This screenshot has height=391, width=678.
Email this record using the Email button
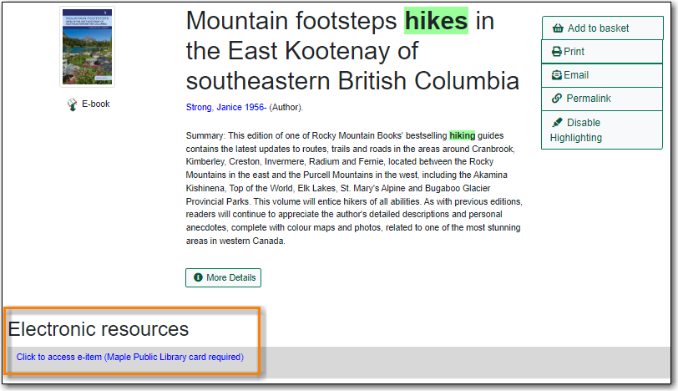[x=602, y=75]
